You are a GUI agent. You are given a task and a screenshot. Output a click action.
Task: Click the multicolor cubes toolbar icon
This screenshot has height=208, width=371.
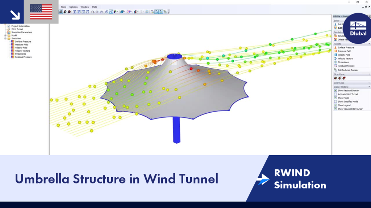pyautogui.click(x=116, y=12)
